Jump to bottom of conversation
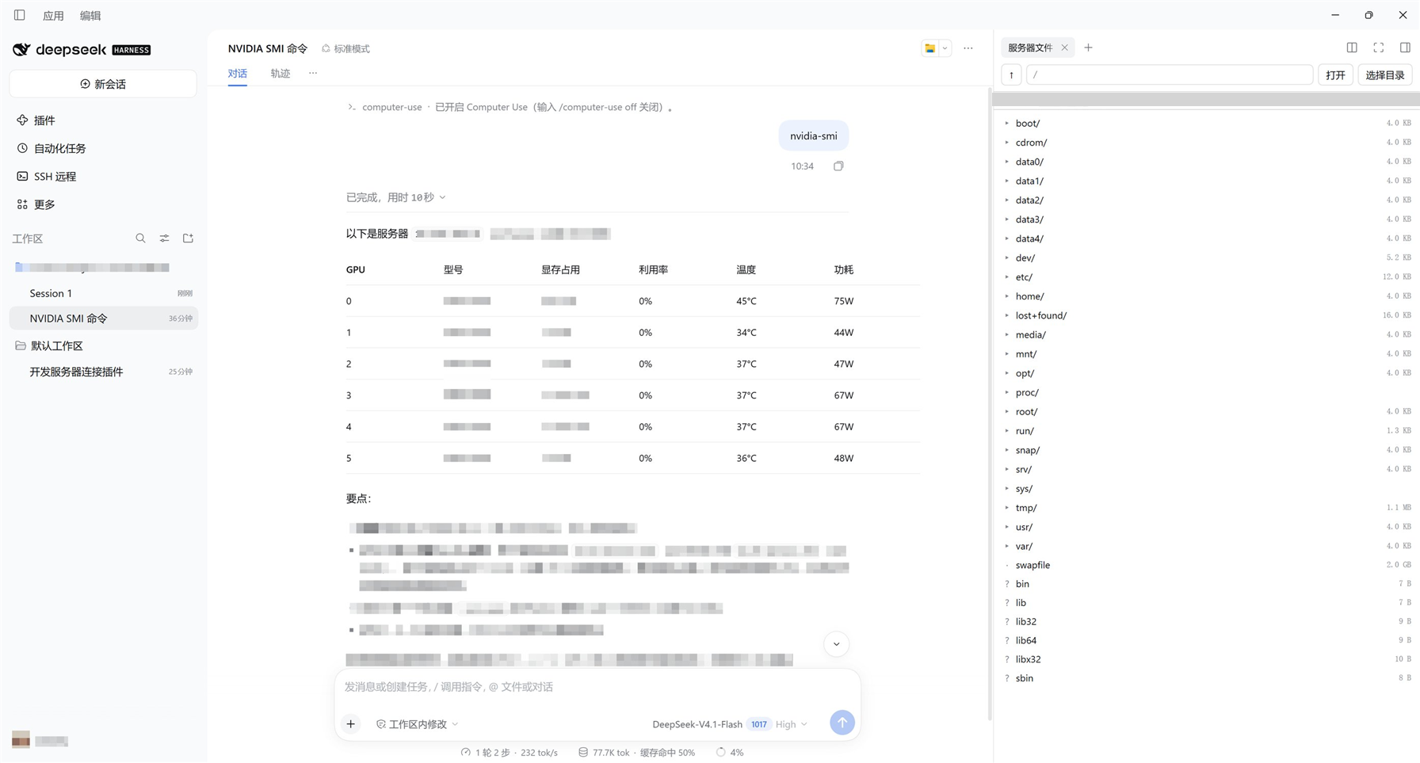 (x=836, y=644)
